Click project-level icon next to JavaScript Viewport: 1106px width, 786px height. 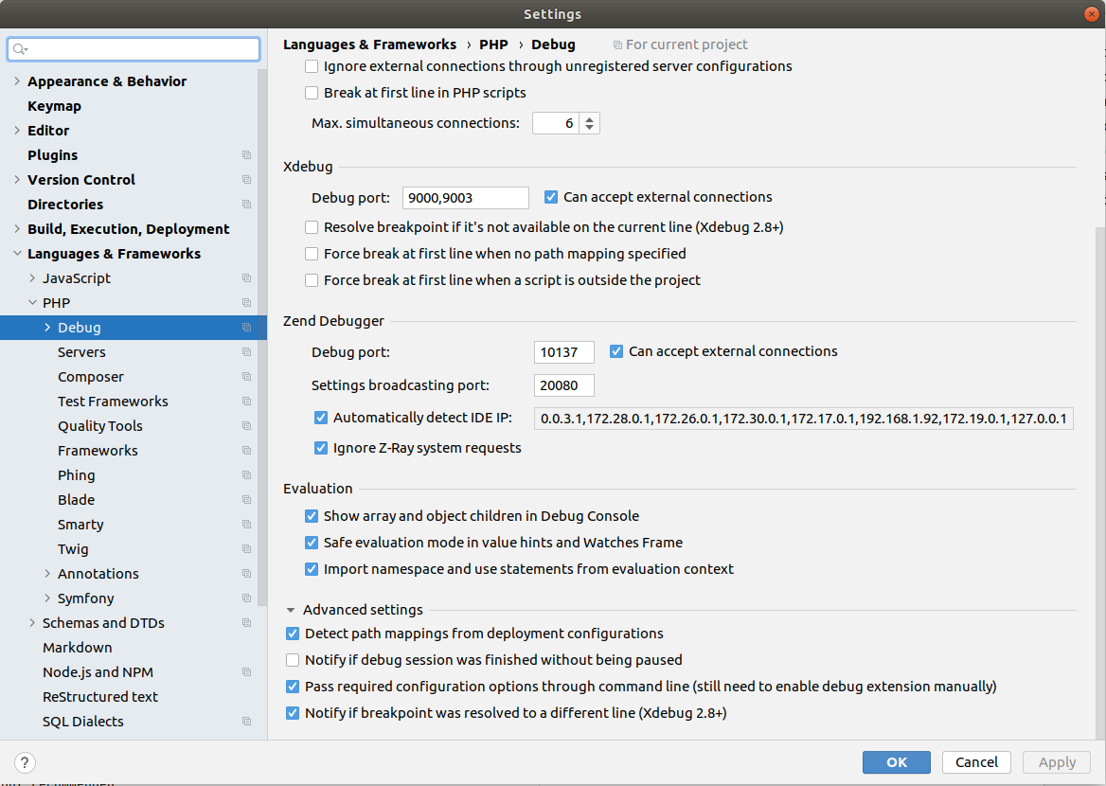click(x=246, y=278)
